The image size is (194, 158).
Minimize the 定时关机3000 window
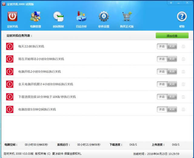tap(179, 3)
